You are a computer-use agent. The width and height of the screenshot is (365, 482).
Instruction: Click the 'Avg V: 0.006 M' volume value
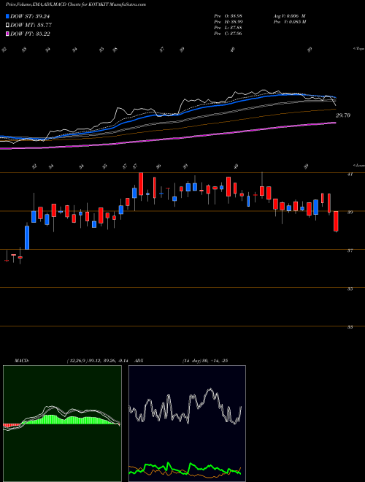tap(289, 15)
